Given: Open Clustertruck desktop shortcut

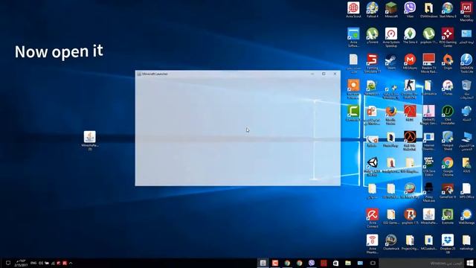Looking at the screenshot, I should pos(391,242).
